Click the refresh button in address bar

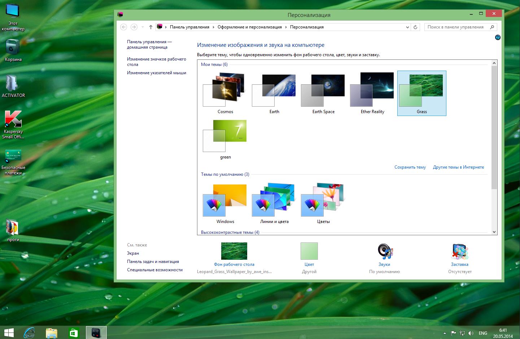coord(415,27)
